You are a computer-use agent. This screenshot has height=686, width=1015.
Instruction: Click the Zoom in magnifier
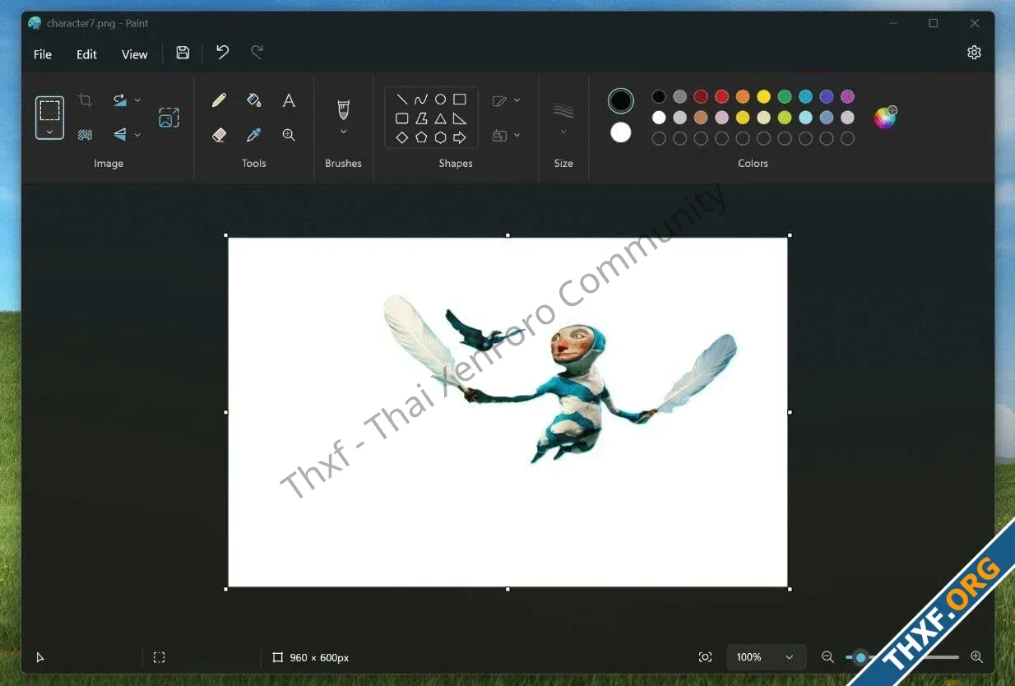[x=976, y=657]
